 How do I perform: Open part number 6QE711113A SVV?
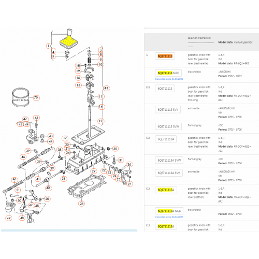[169, 173]
